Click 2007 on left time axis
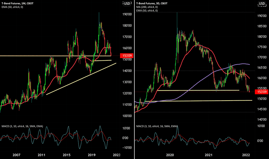 coord(16,155)
